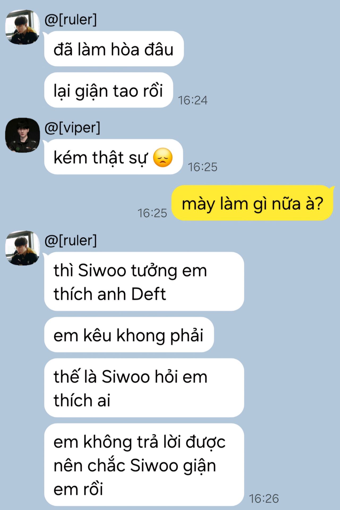Select the @[viper] username label
This screenshot has height=510, width=340.
tap(72, 128)
